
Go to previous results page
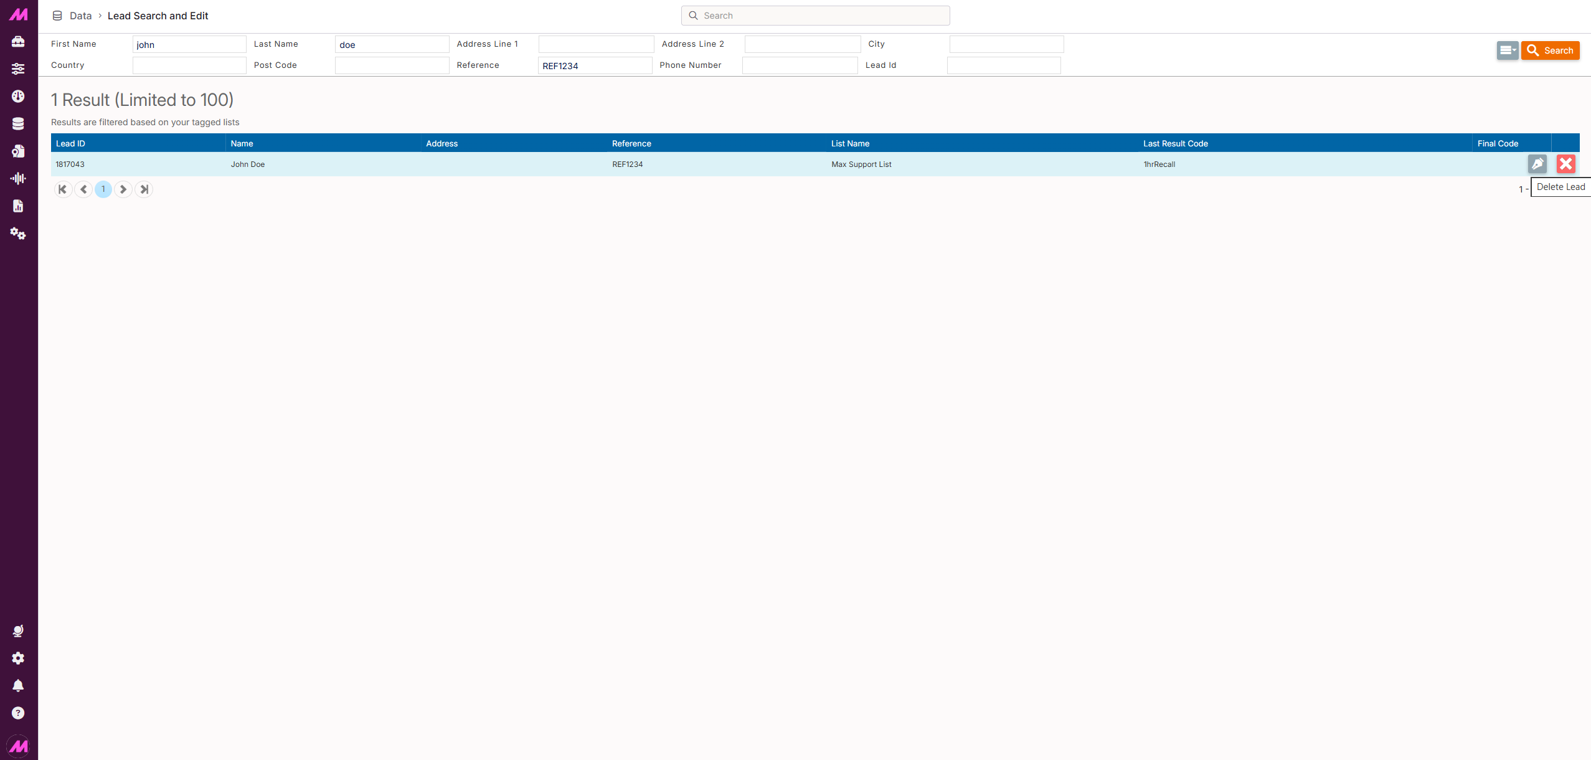point(83,189)
